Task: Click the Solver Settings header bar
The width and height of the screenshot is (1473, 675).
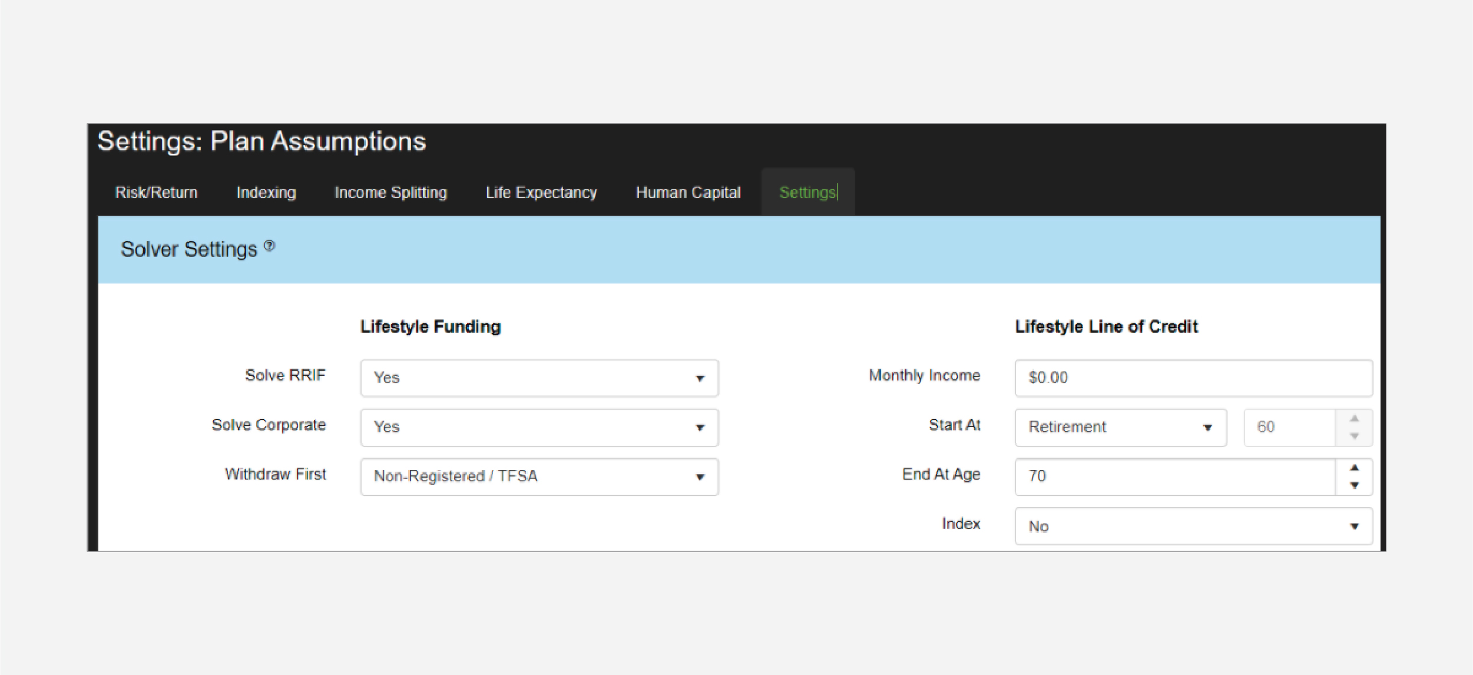Action: 738,249
